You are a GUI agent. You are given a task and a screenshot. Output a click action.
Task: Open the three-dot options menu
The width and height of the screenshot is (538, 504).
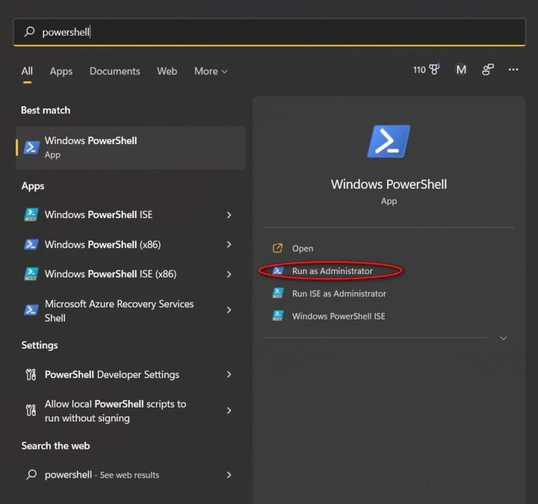(x=514, y=70)
